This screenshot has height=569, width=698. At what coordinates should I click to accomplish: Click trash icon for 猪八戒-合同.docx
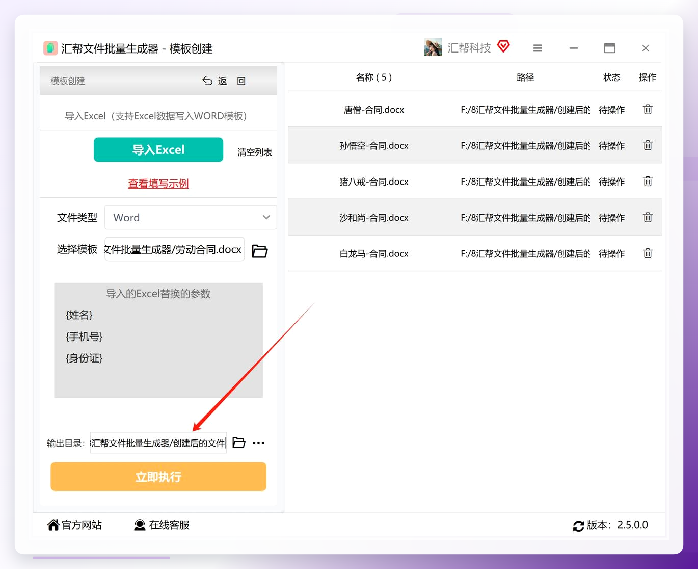pyautogui.click(x=648, y=181)
